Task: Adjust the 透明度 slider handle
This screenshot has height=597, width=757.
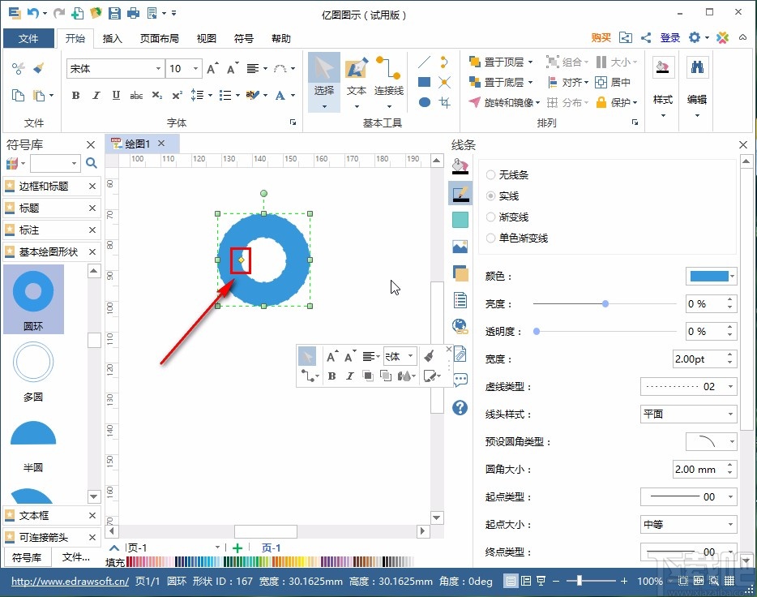Action: coord(537,331)
